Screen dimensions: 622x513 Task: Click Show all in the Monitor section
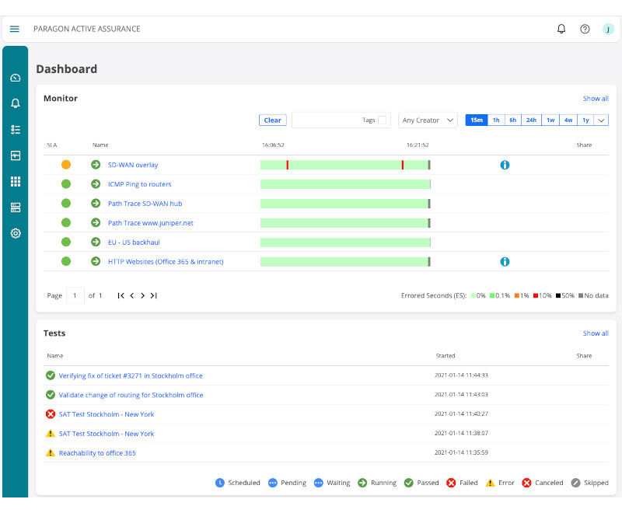coord(595,98)
